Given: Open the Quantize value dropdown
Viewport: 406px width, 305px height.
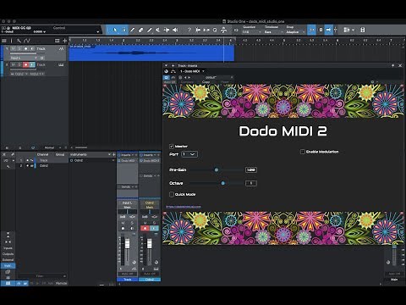Looking at the screenshot, I should 251,32.
